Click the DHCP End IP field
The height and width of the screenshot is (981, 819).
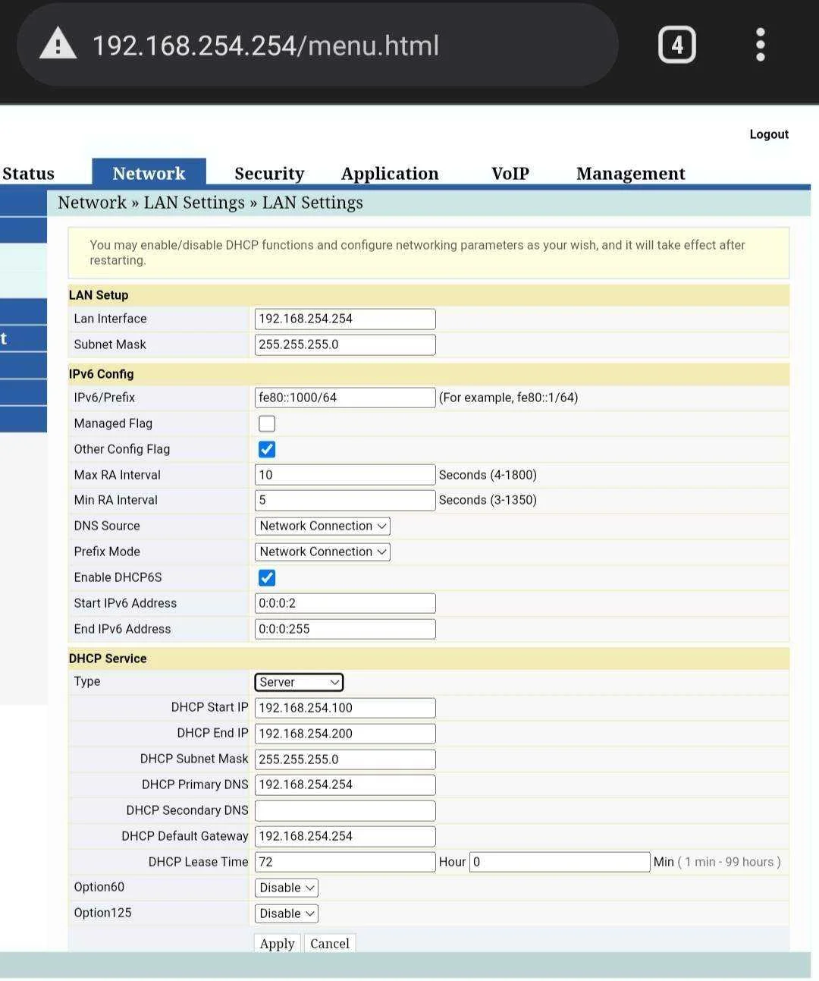click(x=345, y=734)
